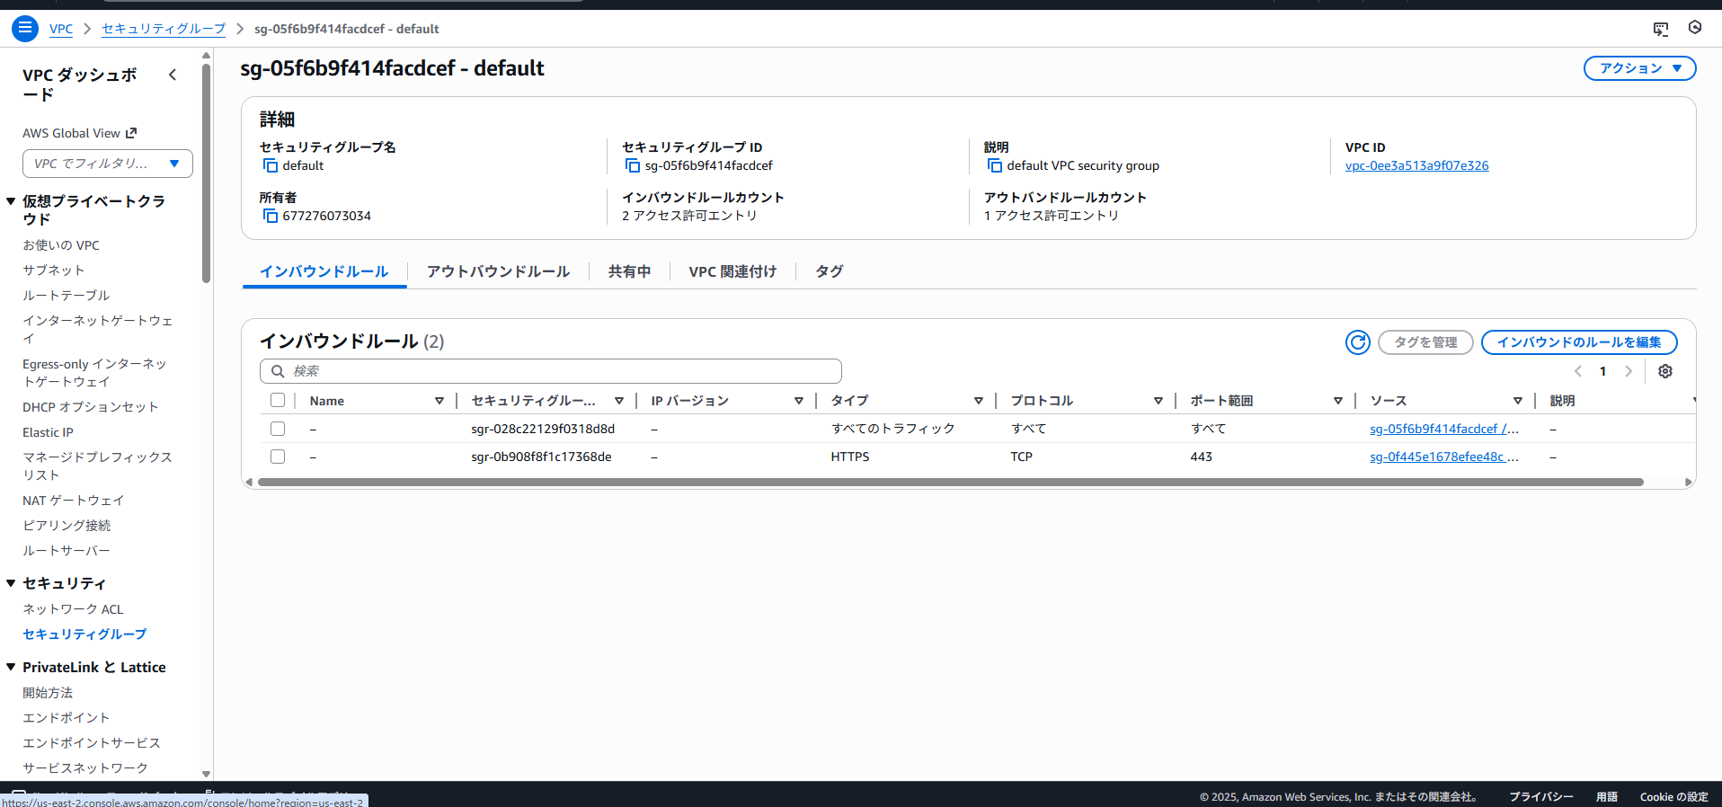Collapse the VPC sidebar with arrow
The height and width of the screenshot is (807, 1722).
click(173, 75)
